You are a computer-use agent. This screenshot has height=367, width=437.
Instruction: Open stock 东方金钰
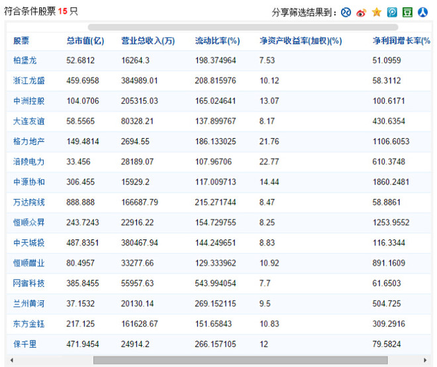[29, 324]
